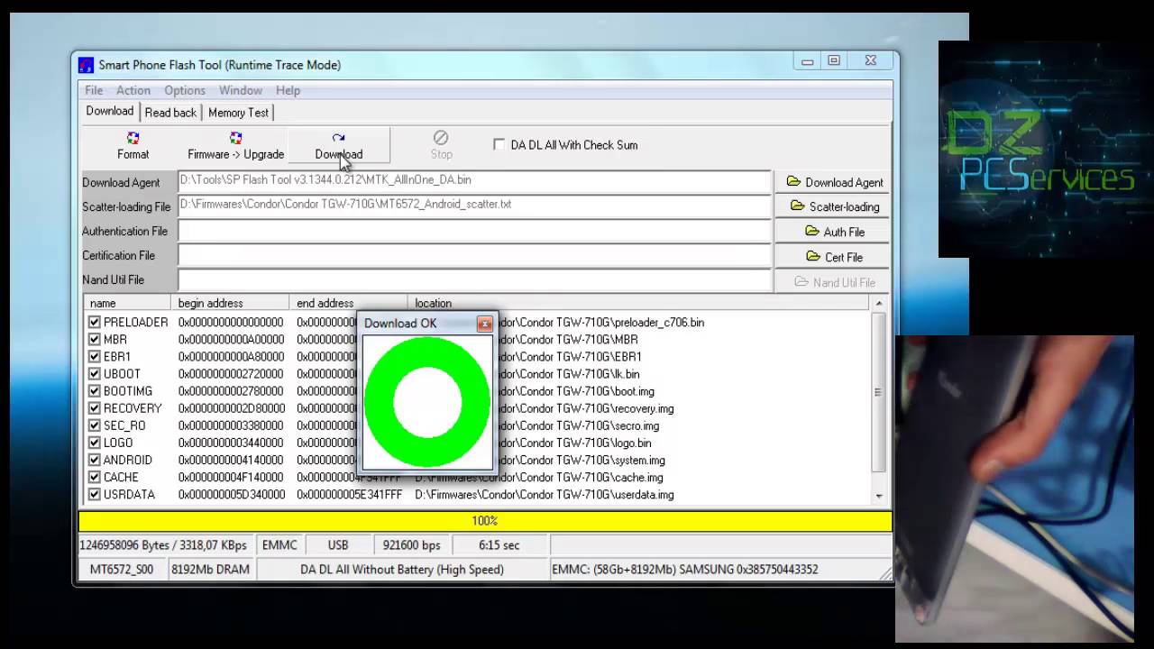Uncheck the SEC_RO partition
This screenshot has width=1154, height=649.
95,425
